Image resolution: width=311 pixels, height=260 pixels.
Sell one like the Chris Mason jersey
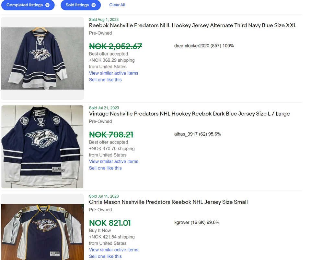click(105, 256)
